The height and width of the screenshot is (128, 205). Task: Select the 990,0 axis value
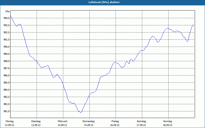pos(6,47)
